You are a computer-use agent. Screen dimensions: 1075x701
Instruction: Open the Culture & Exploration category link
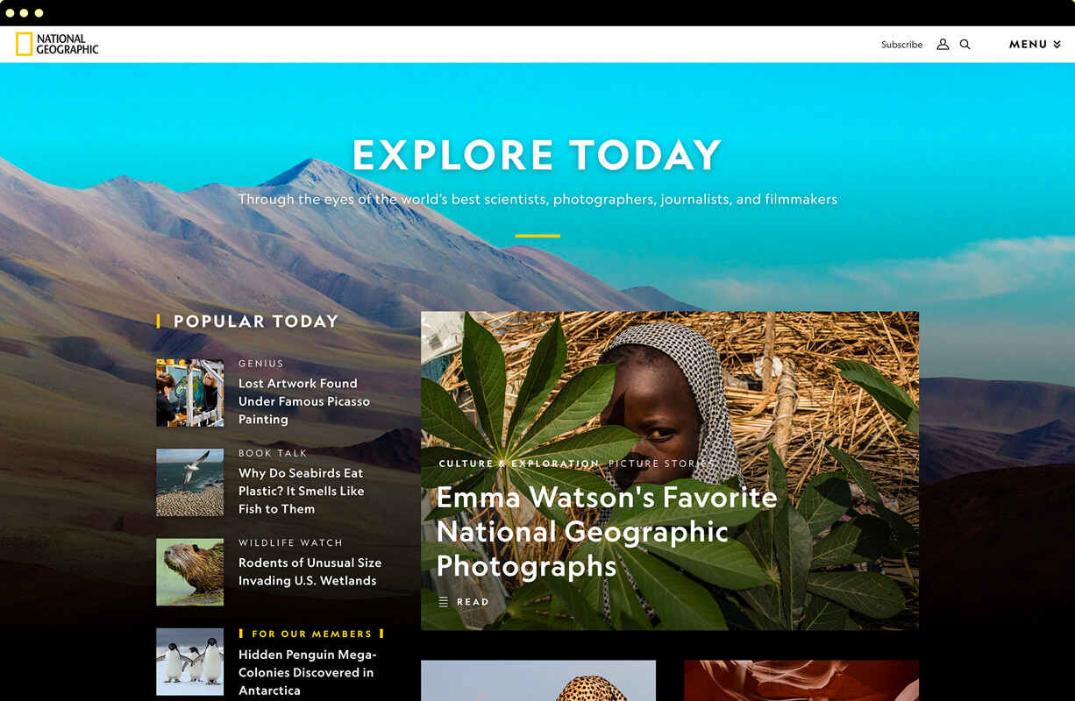pyautogui.click(x=518, y=464)
